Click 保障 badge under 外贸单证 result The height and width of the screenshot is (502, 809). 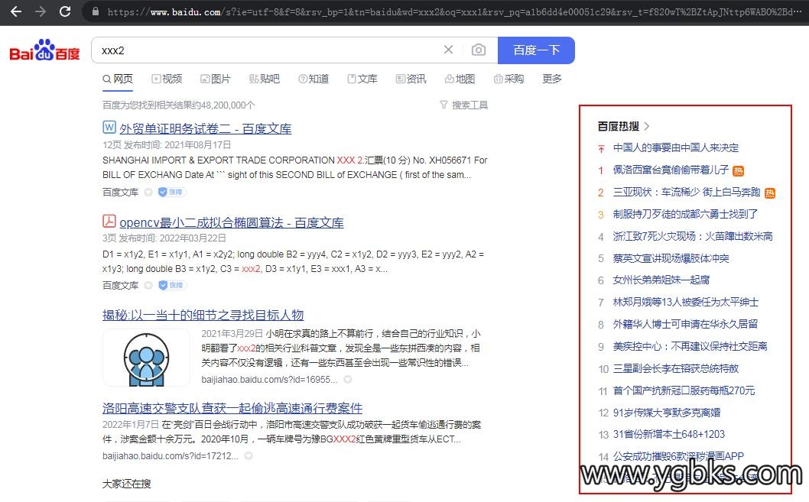pyautogui.click(x=172, y=193)
